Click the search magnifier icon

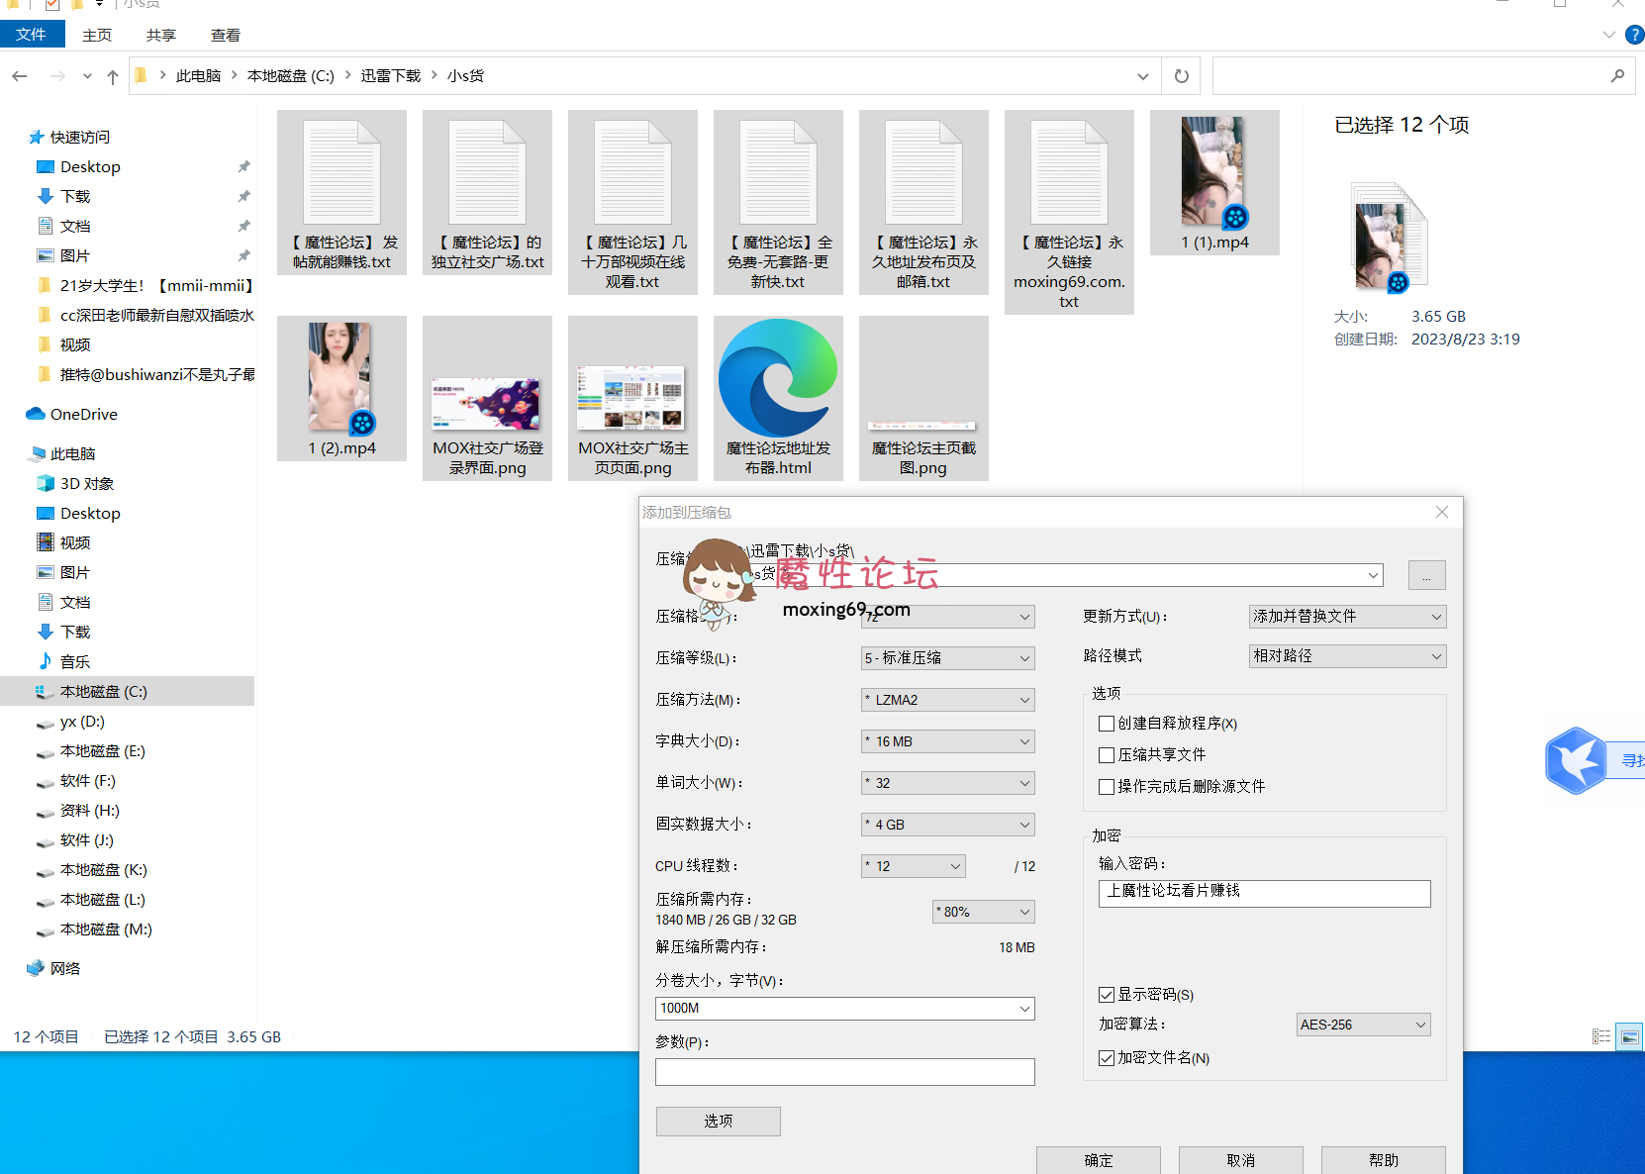point(1617,76)
